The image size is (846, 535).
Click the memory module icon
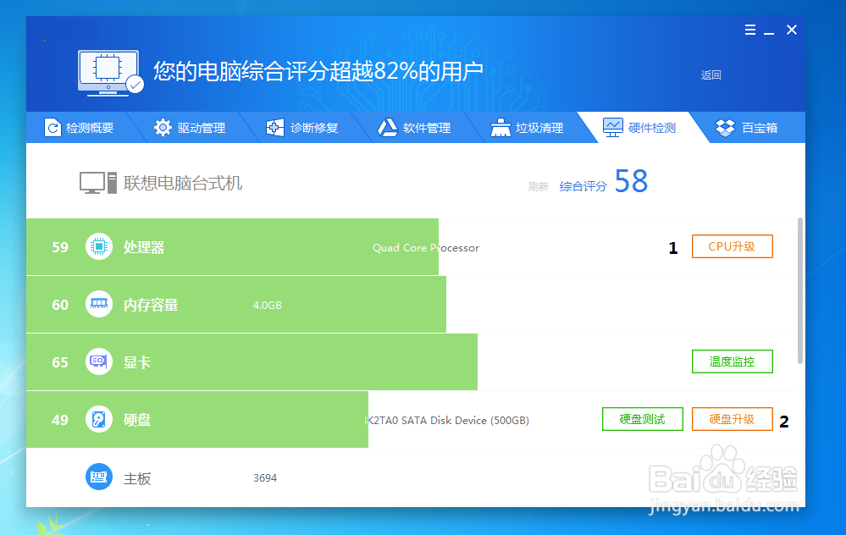(x=99, y=304)
